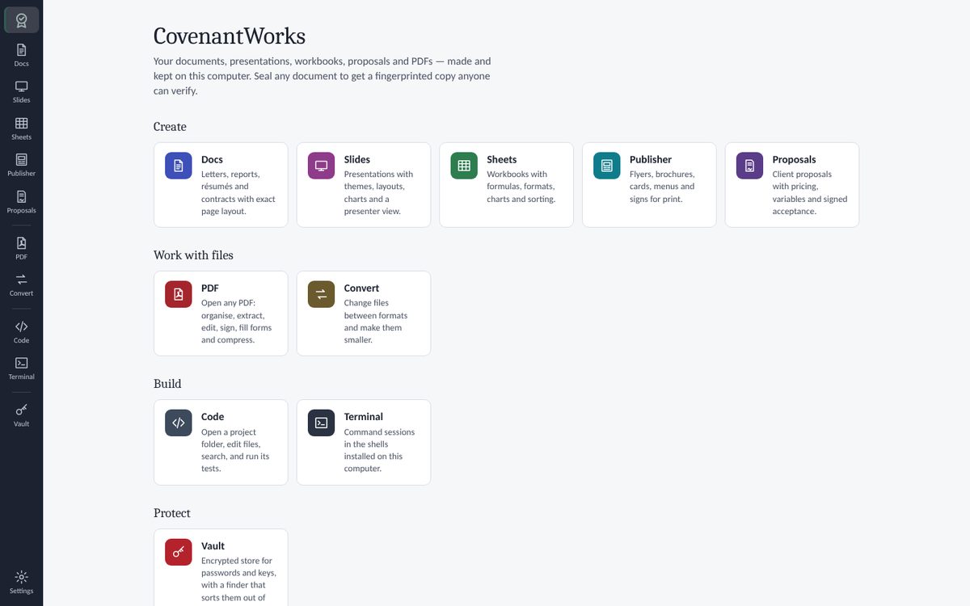The width and height of the screenshot is (970, 606).
Task: Open Convert from the left sidebar
Action: coord(21,284)
